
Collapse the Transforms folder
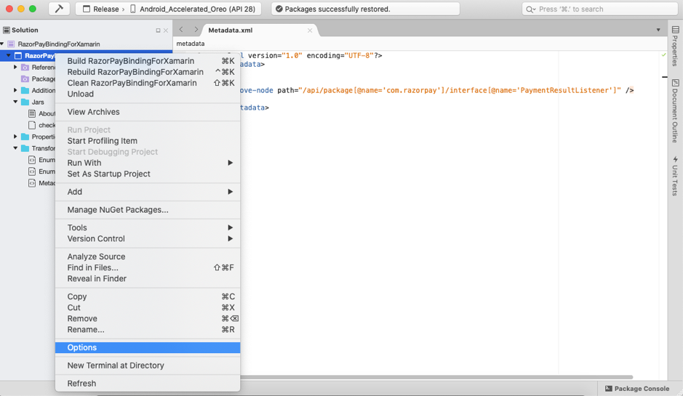pos(15,148)
